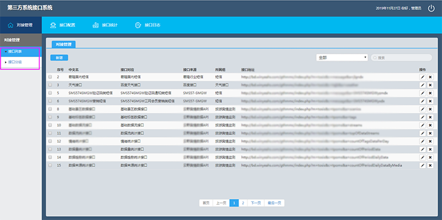
Task: Delete row 12 情绪统计接口 with X icon
Action: tap(430, 142)
